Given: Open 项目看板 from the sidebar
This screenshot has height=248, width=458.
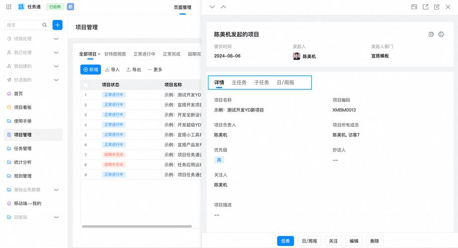Looking at the screenshot, I should coord(23,107).
